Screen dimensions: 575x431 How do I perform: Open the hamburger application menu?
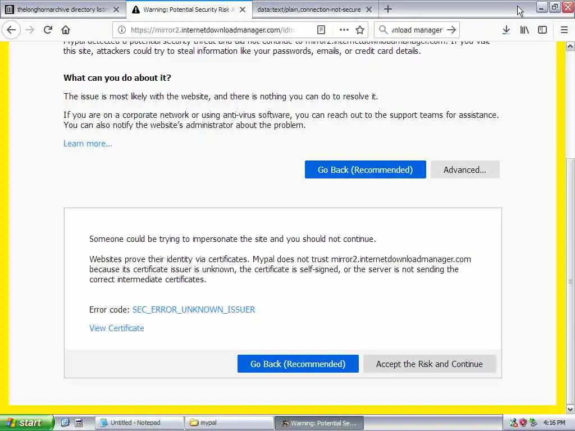(x=564, y=30)
